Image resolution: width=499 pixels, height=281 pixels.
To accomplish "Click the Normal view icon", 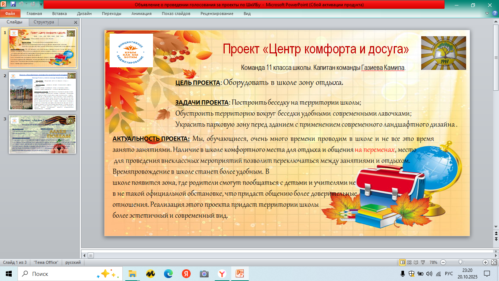I will [x=402, y=262].
